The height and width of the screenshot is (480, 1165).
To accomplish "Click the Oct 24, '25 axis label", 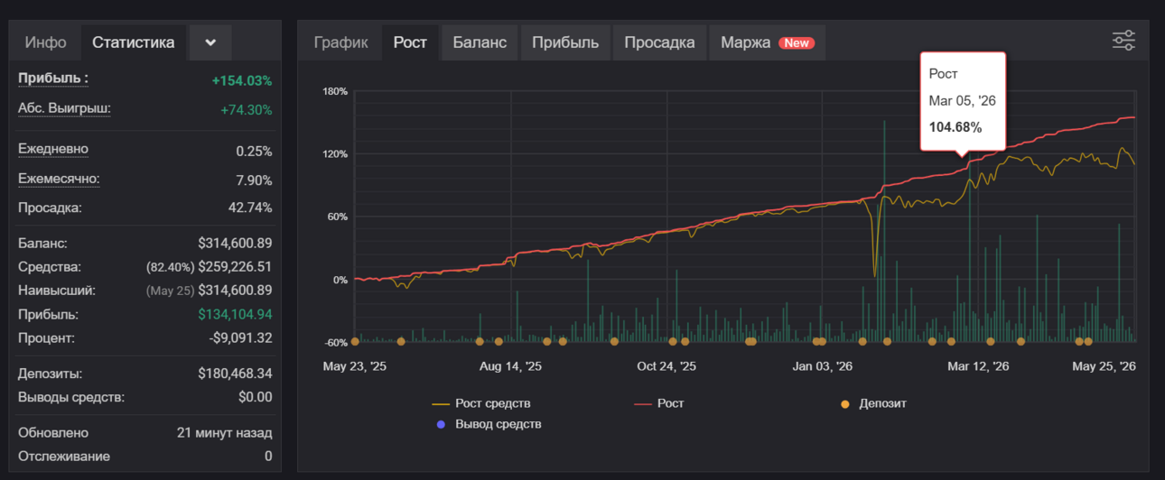I will [666, 366].
